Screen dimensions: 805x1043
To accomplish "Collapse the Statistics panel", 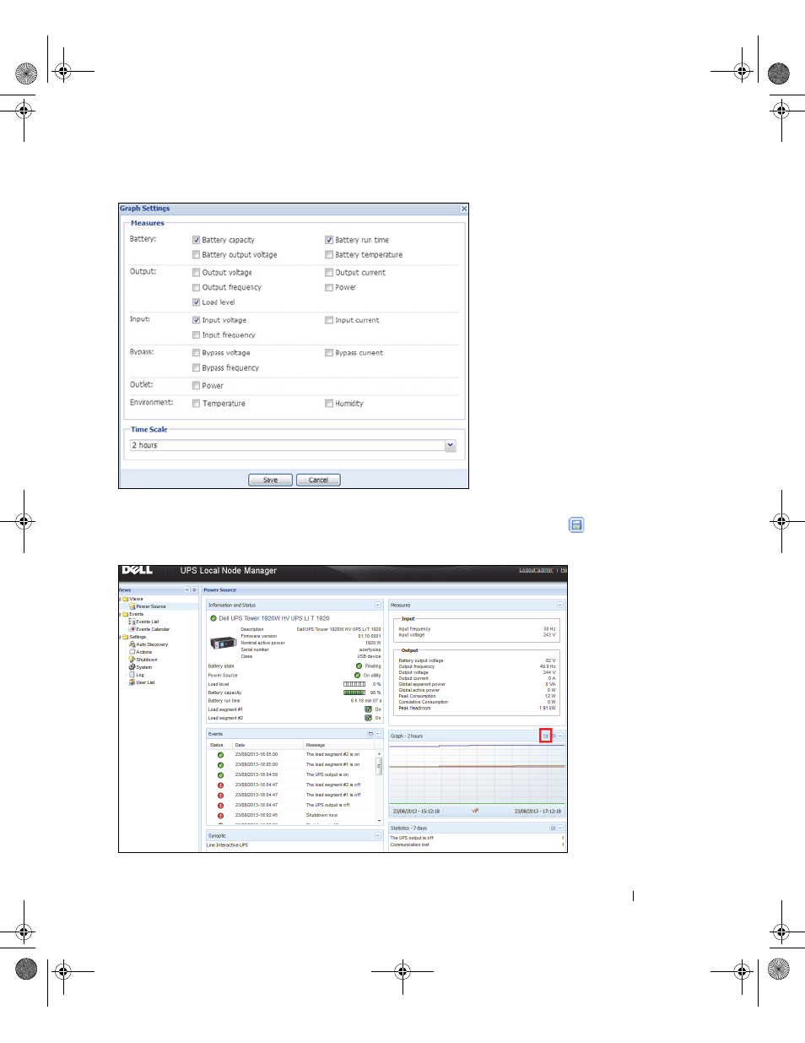I will (x=560, y=828).
